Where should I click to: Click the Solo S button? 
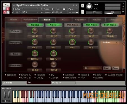(x=82, y=6)
